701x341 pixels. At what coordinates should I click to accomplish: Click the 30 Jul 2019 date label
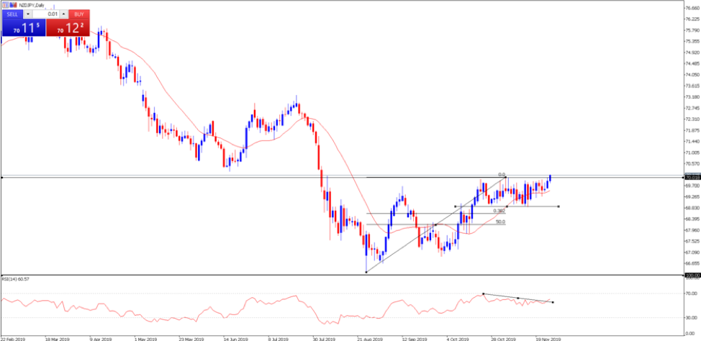coord(325,338)
